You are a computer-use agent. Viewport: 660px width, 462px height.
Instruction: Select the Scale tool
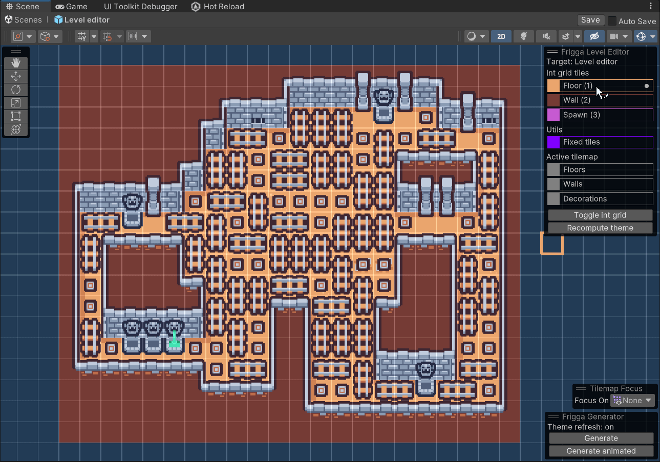pos(16,103)
